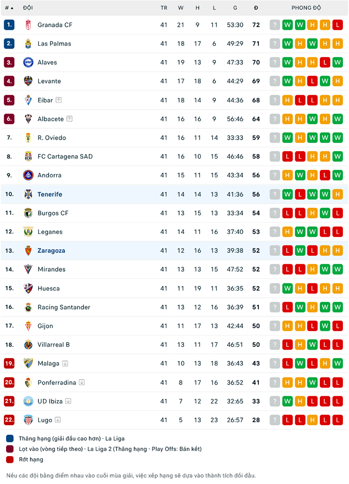Click Granada CF's upcoming match question mark box
Viewport: 349px width, 484px height.
[274, 25]
